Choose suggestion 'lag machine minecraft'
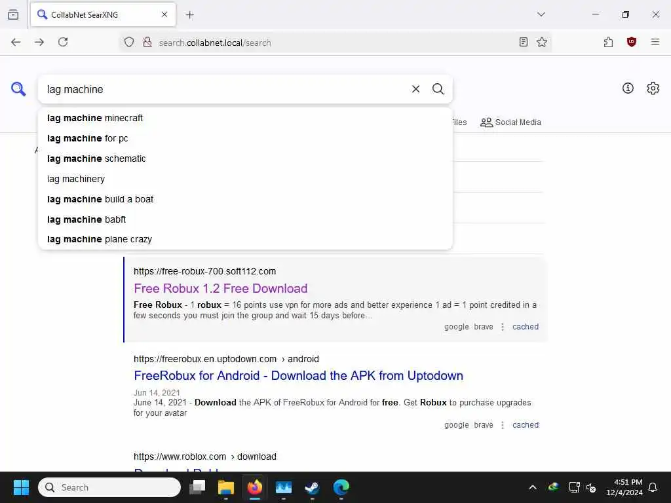 245,118
